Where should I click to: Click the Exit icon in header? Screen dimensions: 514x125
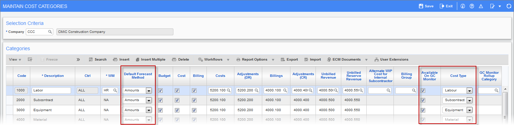[442, 6]
